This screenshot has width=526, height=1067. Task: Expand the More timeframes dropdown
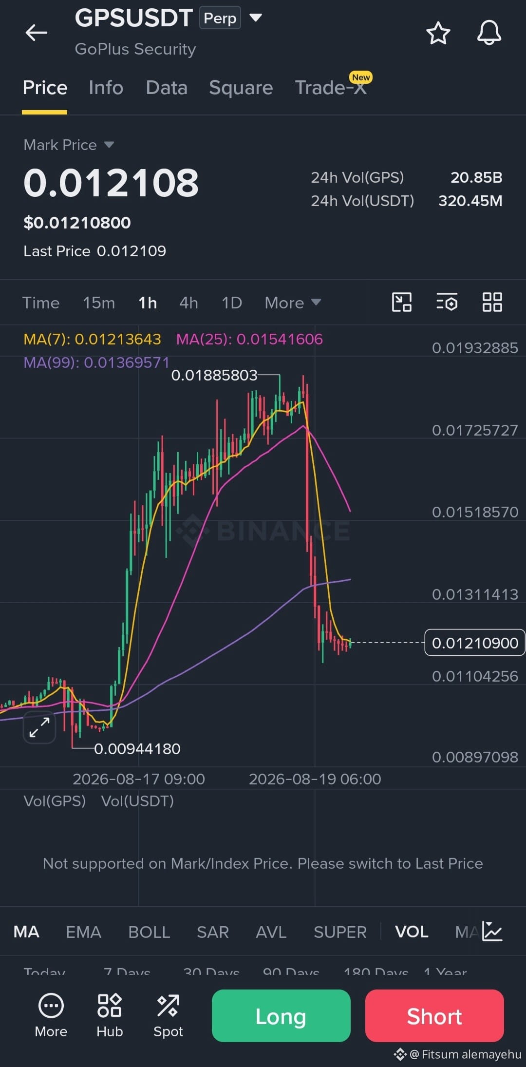coord(293,303)
